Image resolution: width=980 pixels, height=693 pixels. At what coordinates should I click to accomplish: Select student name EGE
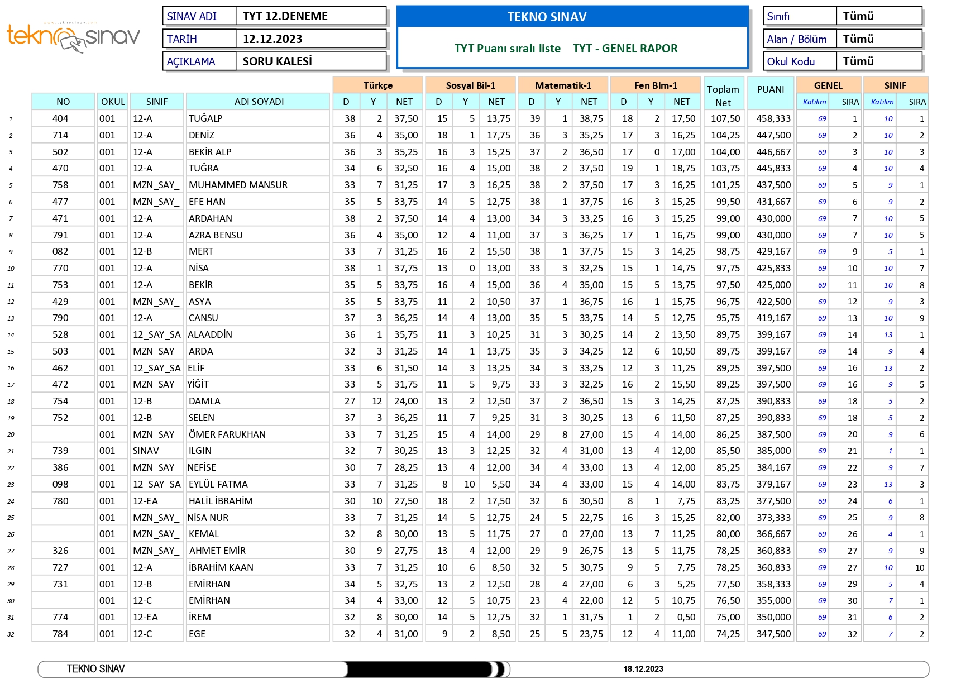[x=197, y=634]
